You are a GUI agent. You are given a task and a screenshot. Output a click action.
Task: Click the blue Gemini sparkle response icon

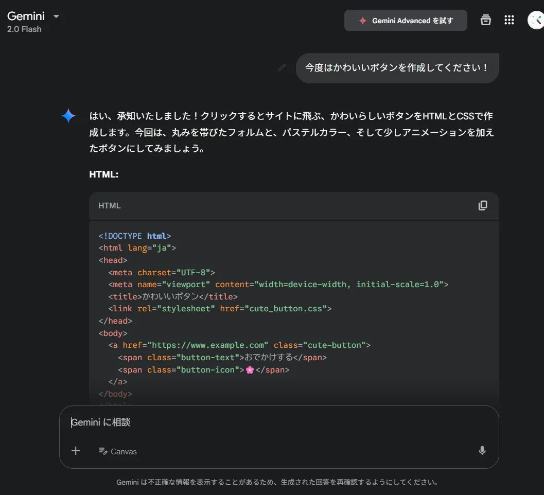point(68,116)
